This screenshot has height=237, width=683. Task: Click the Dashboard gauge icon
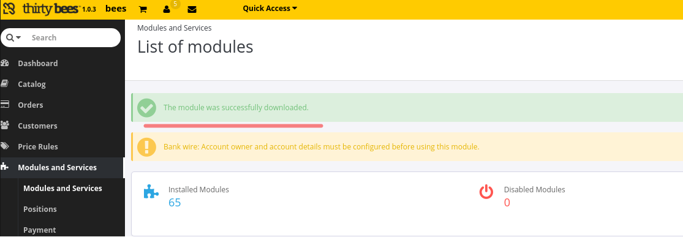point(5,63)
